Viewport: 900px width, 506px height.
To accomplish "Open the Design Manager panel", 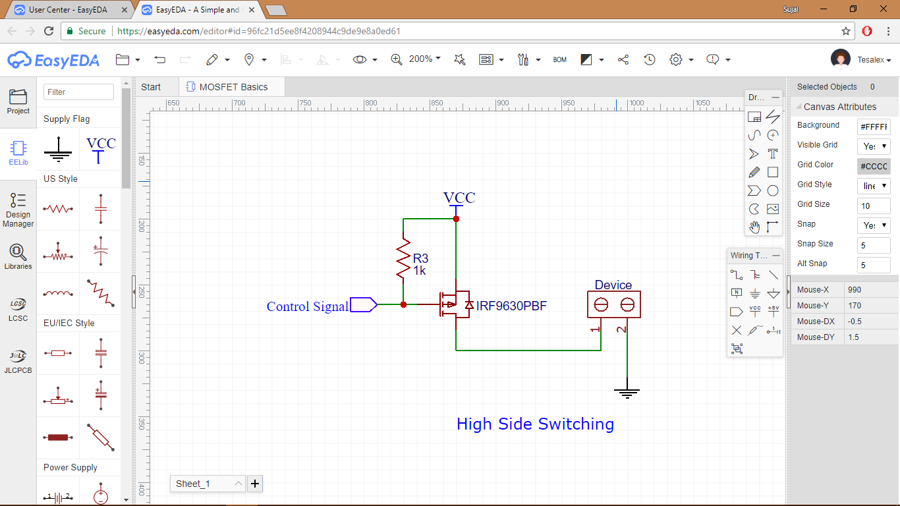I will [x=18, y=210].
